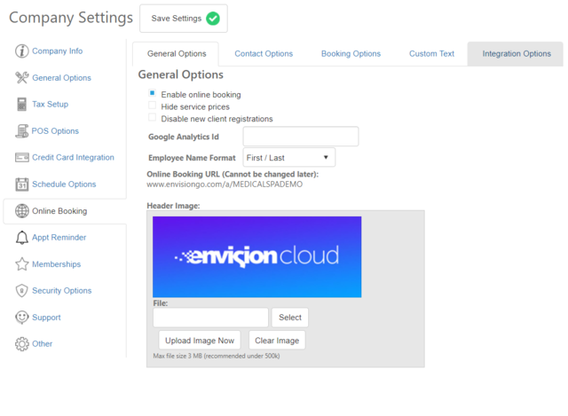Toggle Enable online booking checkbox
This screenshot has width=568, height=416.
[152, 93]
